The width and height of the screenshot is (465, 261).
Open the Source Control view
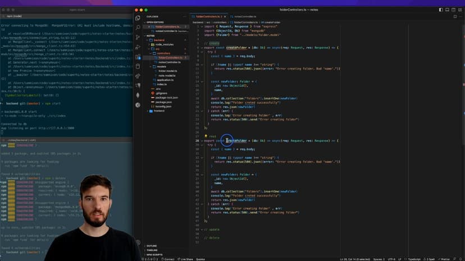pos(138,38)
